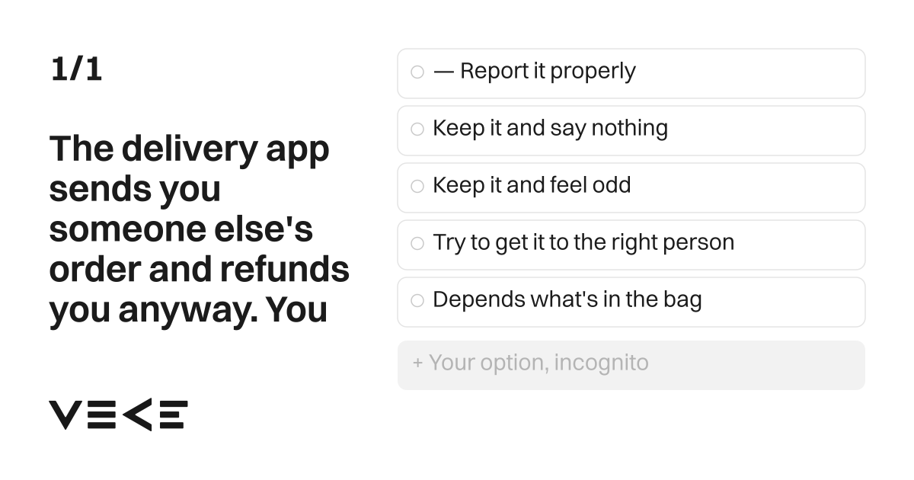Click the word 'incognito' in the custom option box

pos(601,363)
